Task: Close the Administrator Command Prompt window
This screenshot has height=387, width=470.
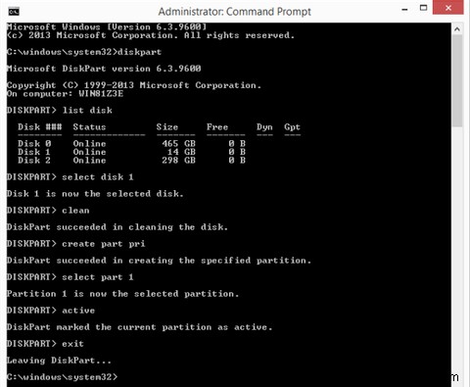Action: (448, 8)
